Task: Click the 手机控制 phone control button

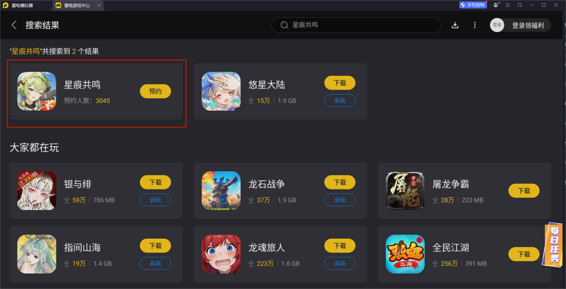Action: coord(473,5)
